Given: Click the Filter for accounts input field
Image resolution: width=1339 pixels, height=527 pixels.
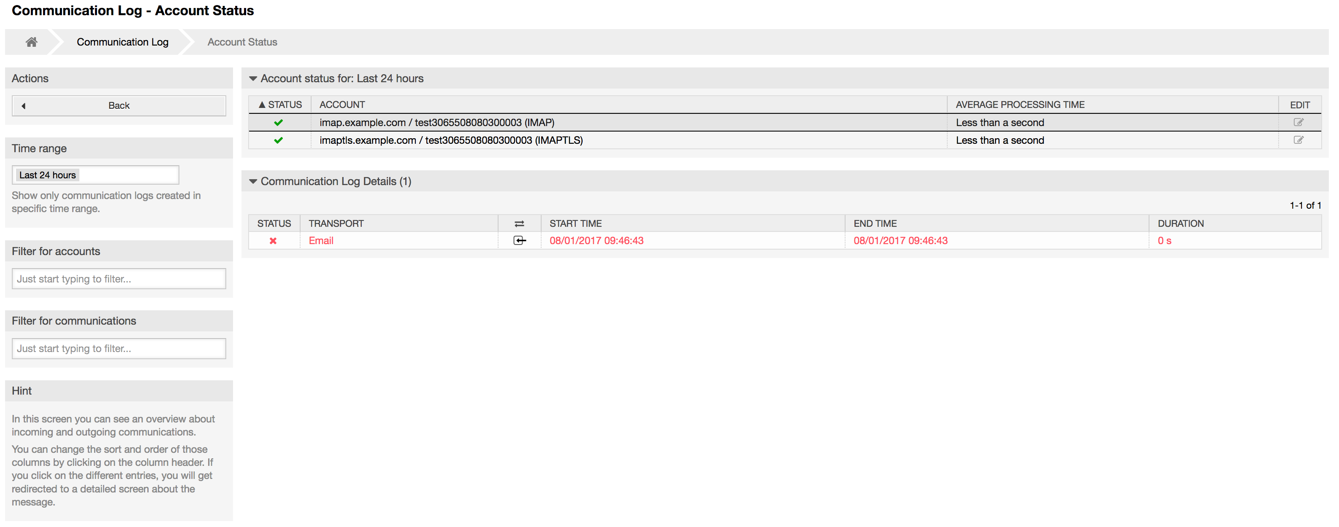Looking at the screenshot, I should [119, 278].
